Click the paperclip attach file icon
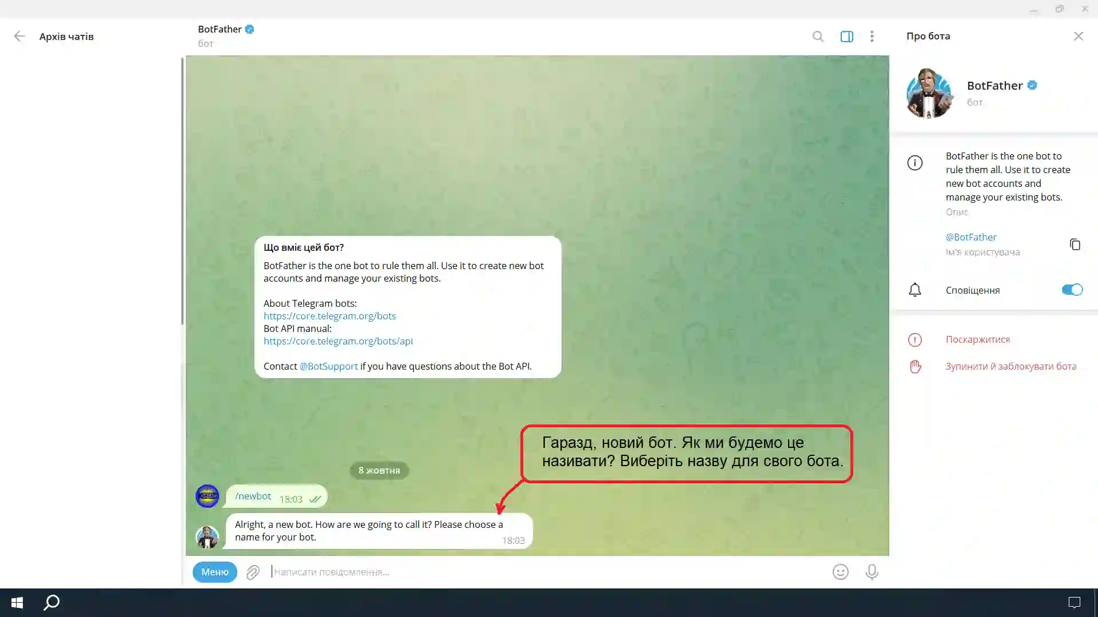1098x617 pixels. 253,572
